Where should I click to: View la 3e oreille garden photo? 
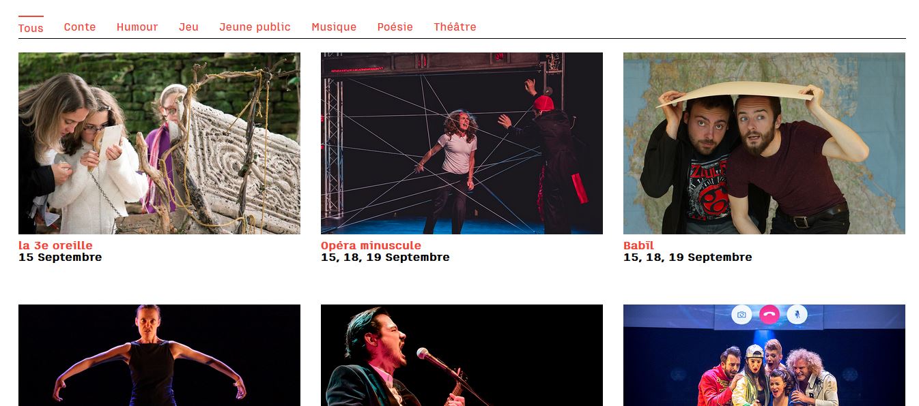coord(159,144)
